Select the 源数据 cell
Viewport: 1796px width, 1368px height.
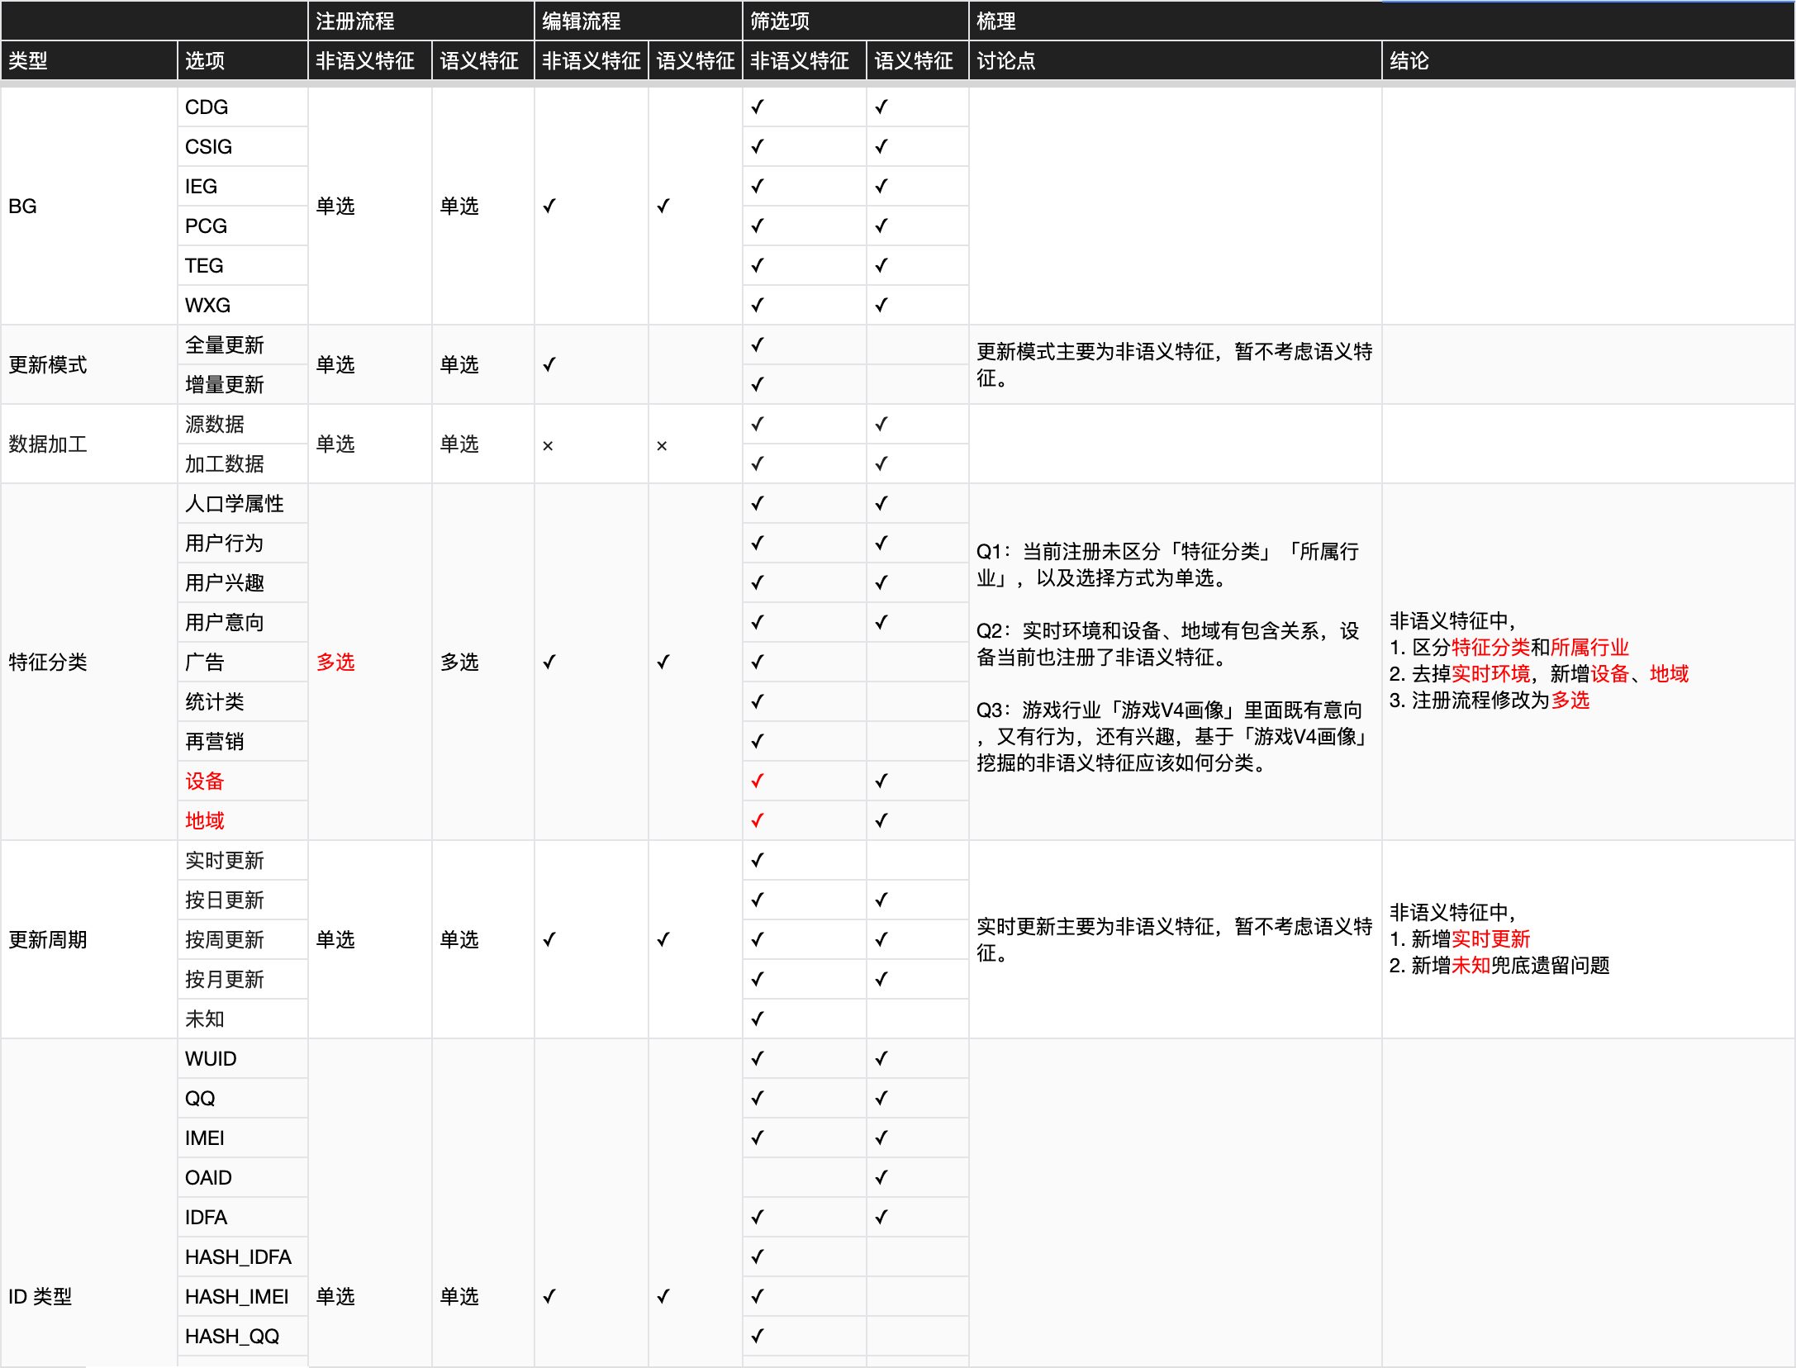(x=243, y=424)
